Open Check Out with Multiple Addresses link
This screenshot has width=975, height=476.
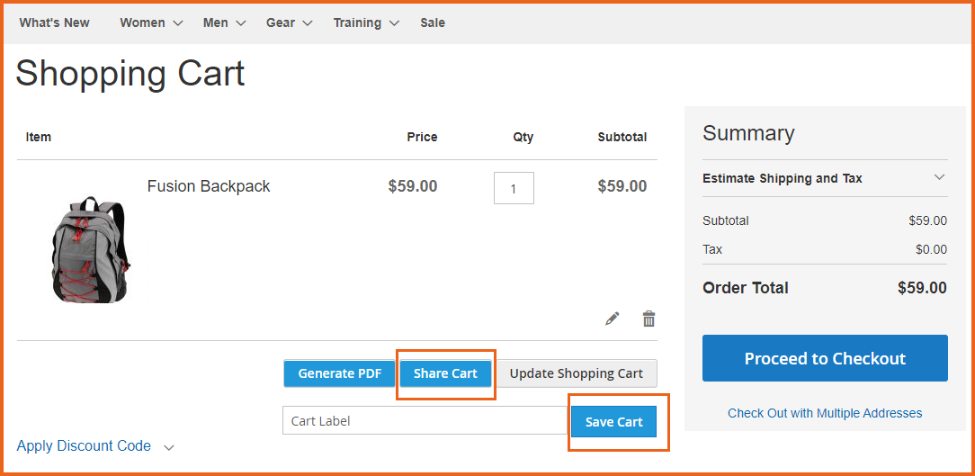point(825,413)
